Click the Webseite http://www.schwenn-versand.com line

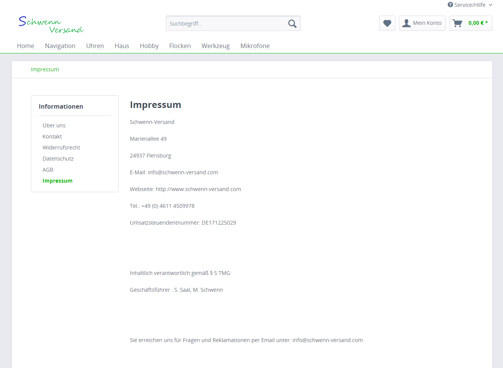185,189
